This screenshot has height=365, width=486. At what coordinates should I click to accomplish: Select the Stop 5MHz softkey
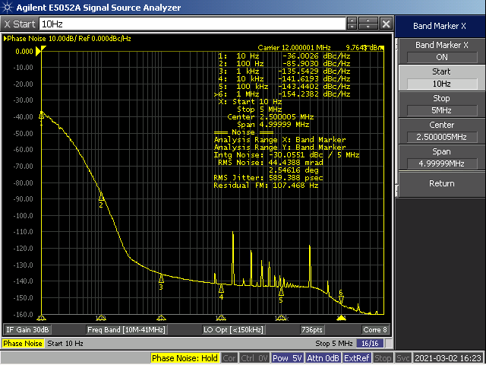pyautogui.click(x=442, y=104)
